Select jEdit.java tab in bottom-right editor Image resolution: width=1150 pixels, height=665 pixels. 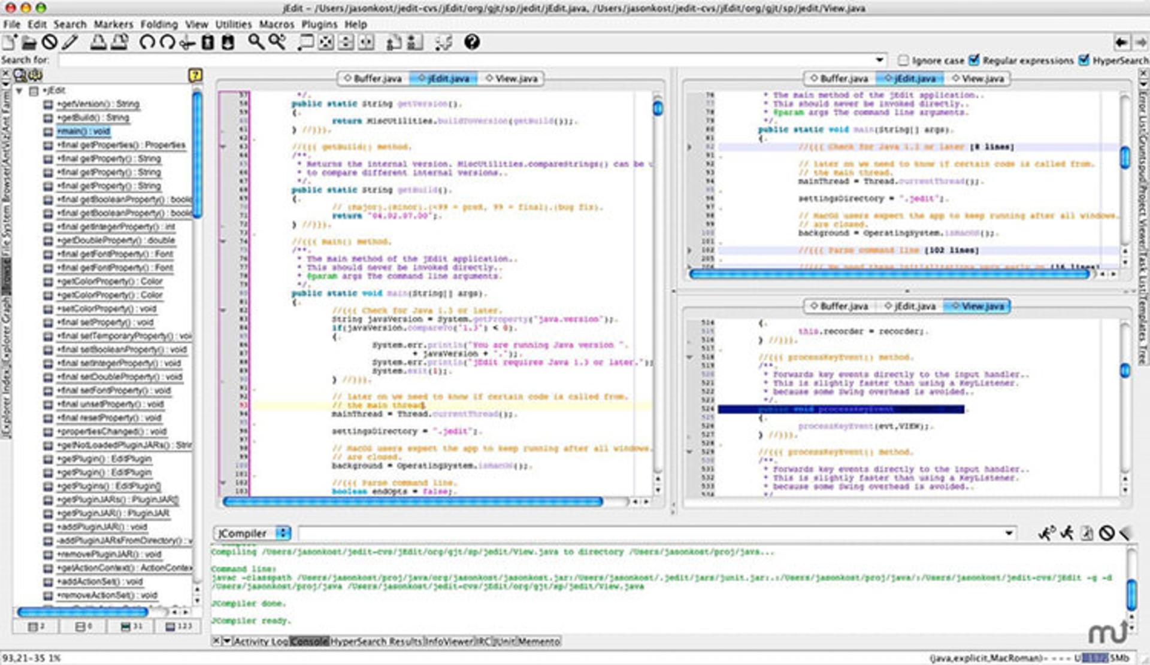pos(909,306)
